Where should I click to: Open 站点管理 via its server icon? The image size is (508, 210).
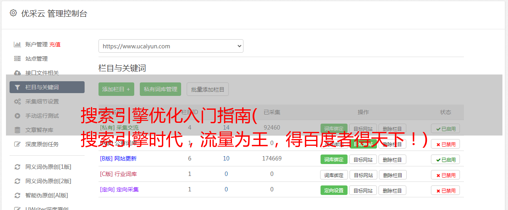(17, 59)
